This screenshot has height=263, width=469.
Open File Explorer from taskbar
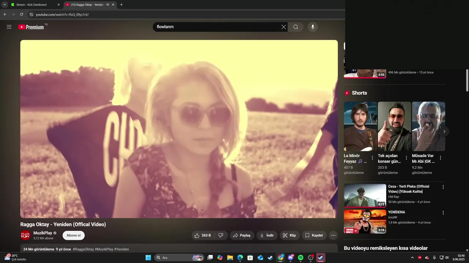pyautogui.click(x=230, y=258)
